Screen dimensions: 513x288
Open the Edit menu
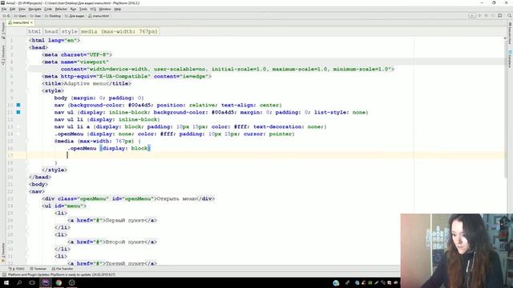[x=13, y=9]
